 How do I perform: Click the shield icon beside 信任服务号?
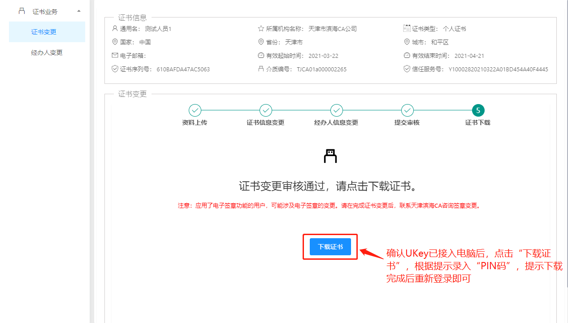coord(407,69)
